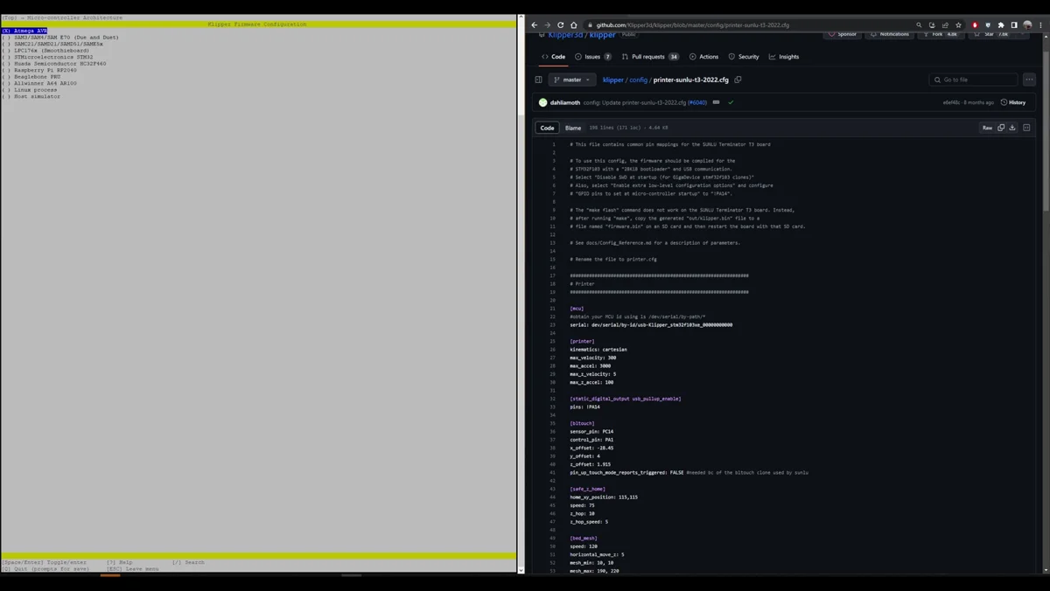
Task: Bookmark this page with the star
Action: point(958,24)
